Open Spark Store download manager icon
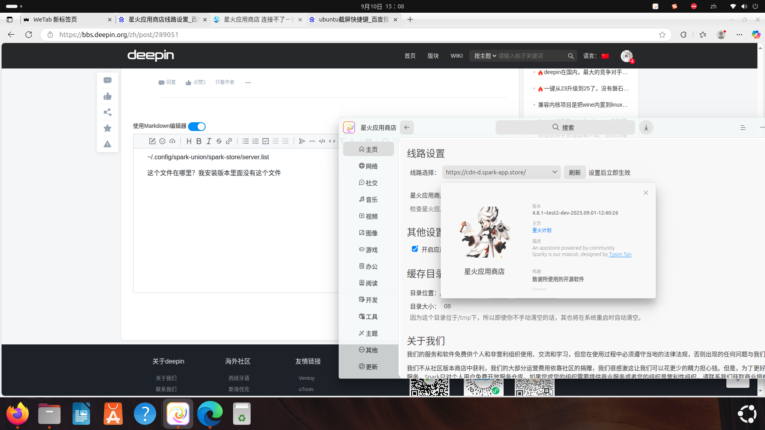Screen dimensions: 765x430 pos(646,127)
